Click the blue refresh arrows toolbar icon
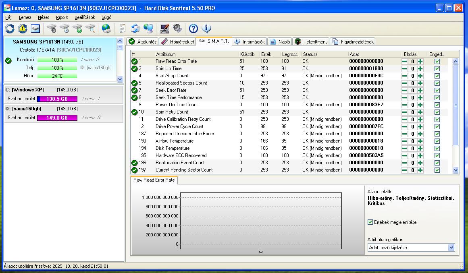The height and width of the screenshot is (273, 468). coord(10,28)
